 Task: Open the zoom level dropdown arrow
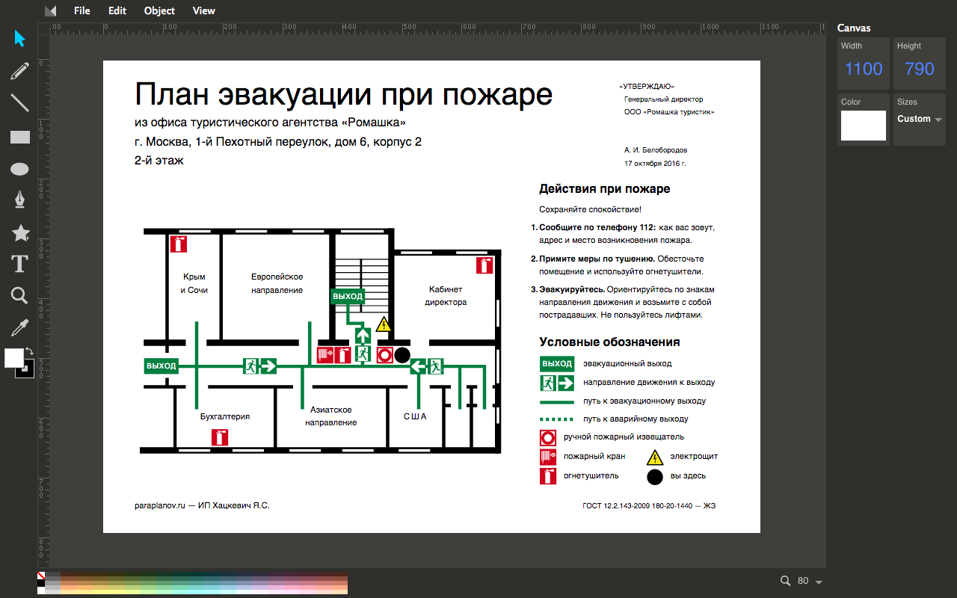(x=819, y=582)
